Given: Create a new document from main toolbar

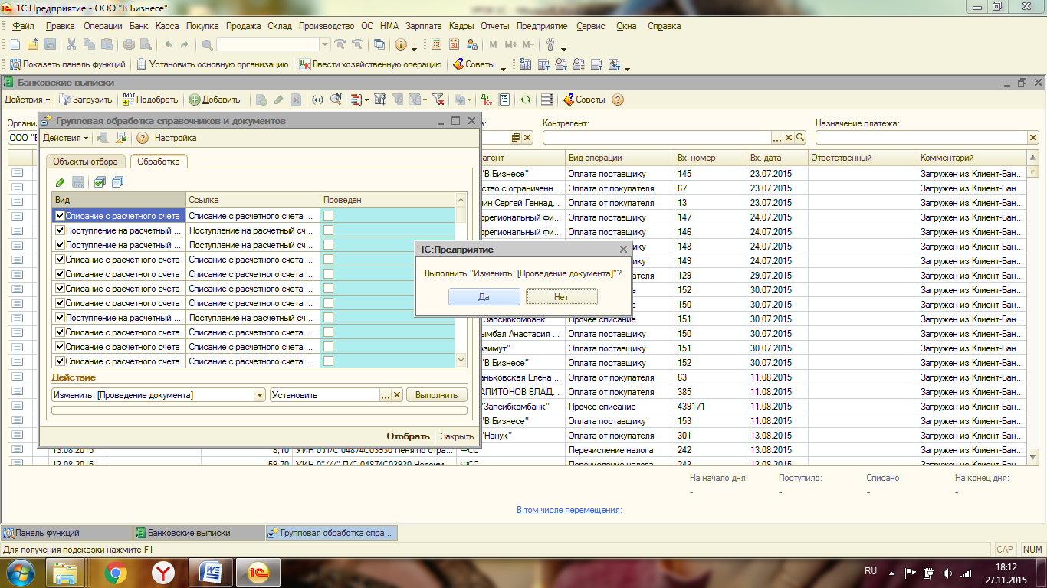Looking at the screenshot, I should (15, 44).
